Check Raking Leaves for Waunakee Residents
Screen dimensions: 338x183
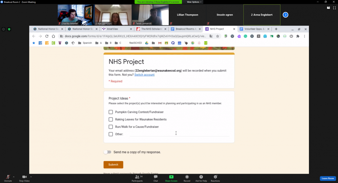coord(111,119)
